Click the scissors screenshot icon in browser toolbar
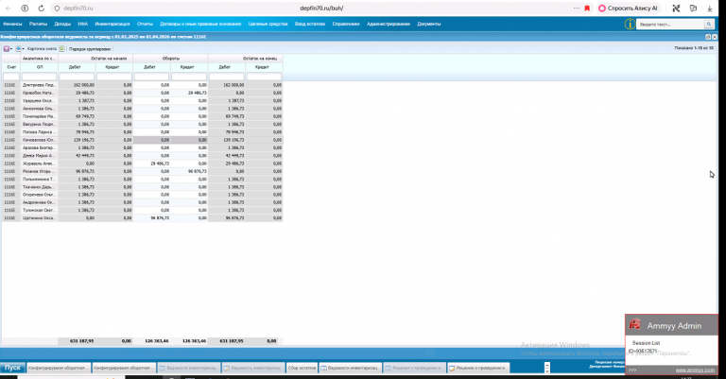726x379 pixels. pyautogui.click(x=677, y=9)
